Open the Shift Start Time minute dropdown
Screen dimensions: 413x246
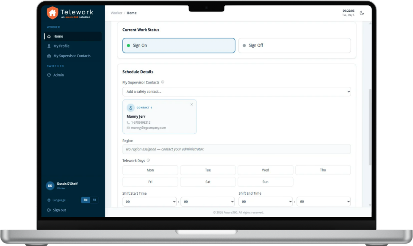click(x=208, y=202)
